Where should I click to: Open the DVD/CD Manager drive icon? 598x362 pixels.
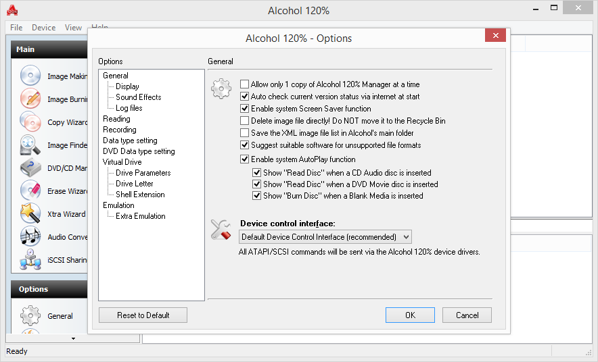pyautogui.click(x=30, y=167)
